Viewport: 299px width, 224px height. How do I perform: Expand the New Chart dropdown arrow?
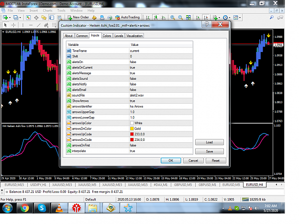pos(10,18)
